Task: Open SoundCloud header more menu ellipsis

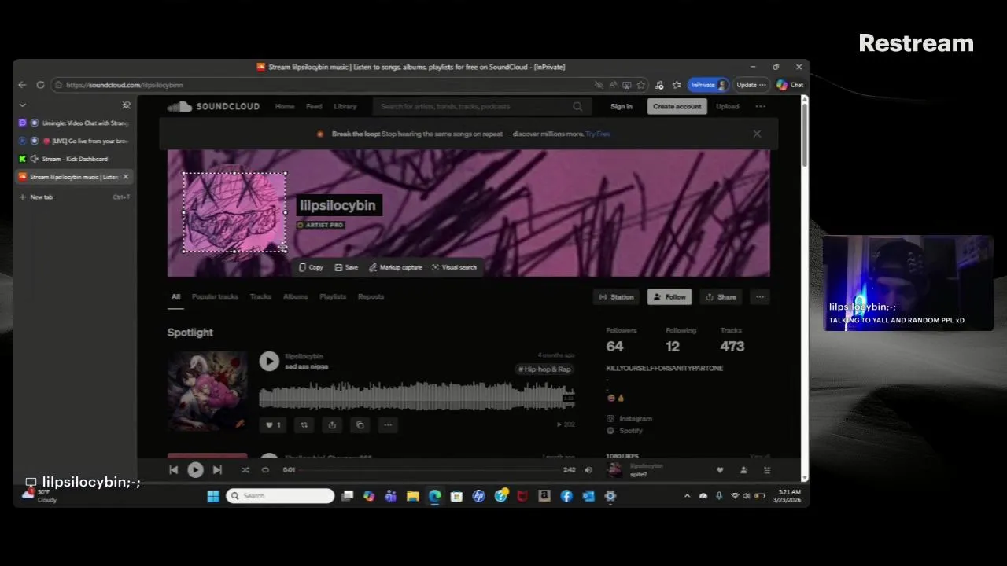Action: coord(761,106)
